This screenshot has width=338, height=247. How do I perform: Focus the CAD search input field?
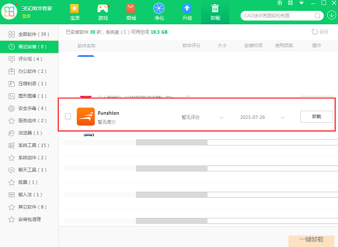tap(279, 16)
